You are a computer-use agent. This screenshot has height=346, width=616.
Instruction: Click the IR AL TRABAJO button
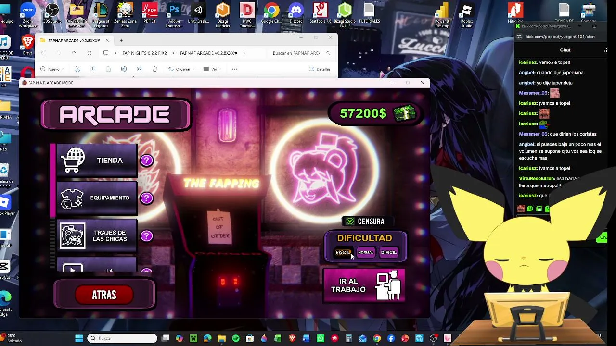click(x=364, y=285)
